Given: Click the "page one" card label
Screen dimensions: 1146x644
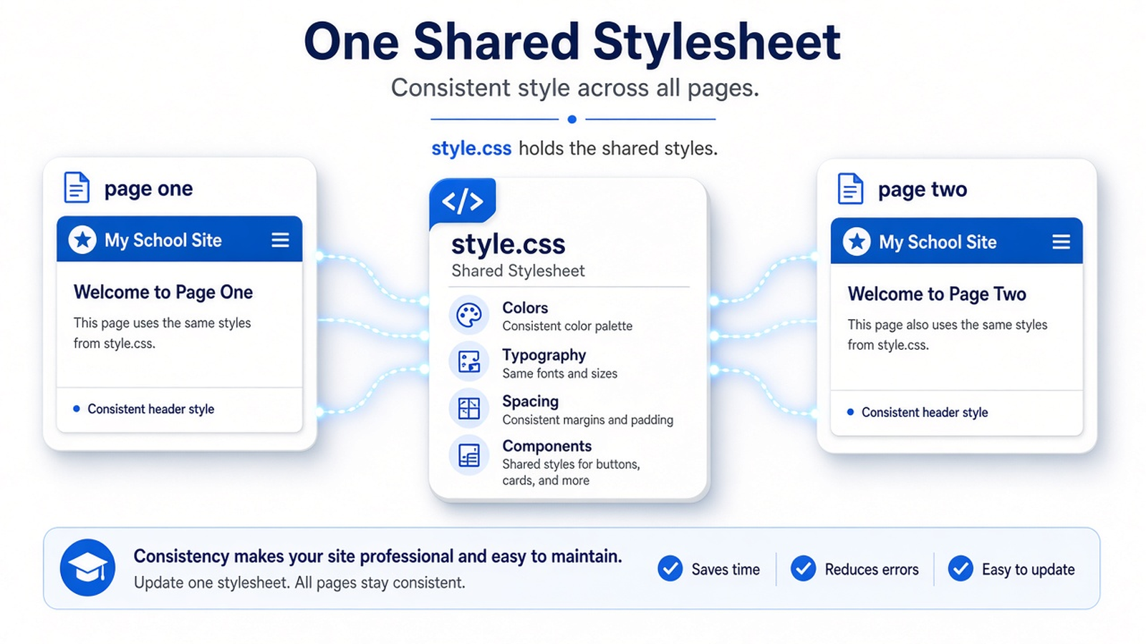Looking at the screenshot, I should tap(148, 189).
